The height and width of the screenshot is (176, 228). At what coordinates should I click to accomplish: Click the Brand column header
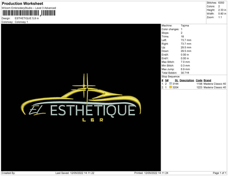[x=207, y=80]
